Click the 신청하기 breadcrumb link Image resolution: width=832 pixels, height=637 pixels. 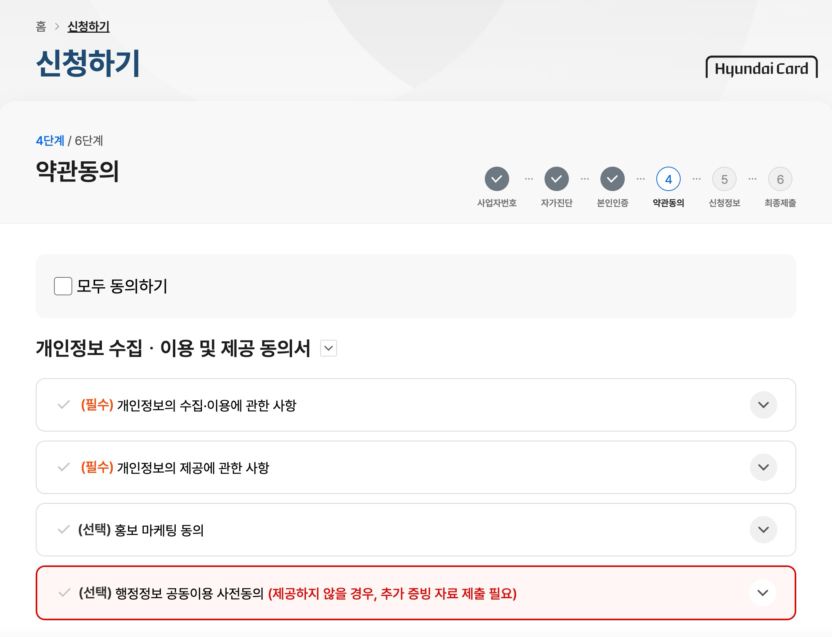pyautogui.click(x=88, y=26)
